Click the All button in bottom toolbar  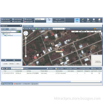point(3,68)
